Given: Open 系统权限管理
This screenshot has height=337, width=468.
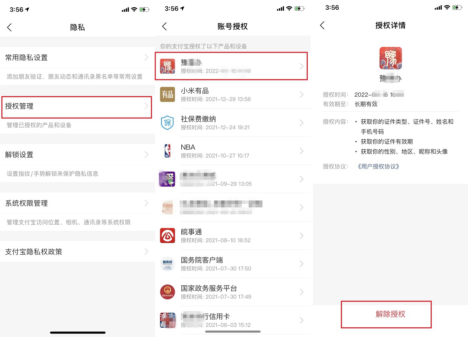Looking at the screenshot, I should [77, 203].
